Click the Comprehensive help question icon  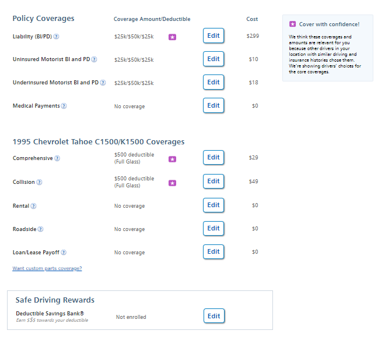pyautogui.click(x=57, y=158)
